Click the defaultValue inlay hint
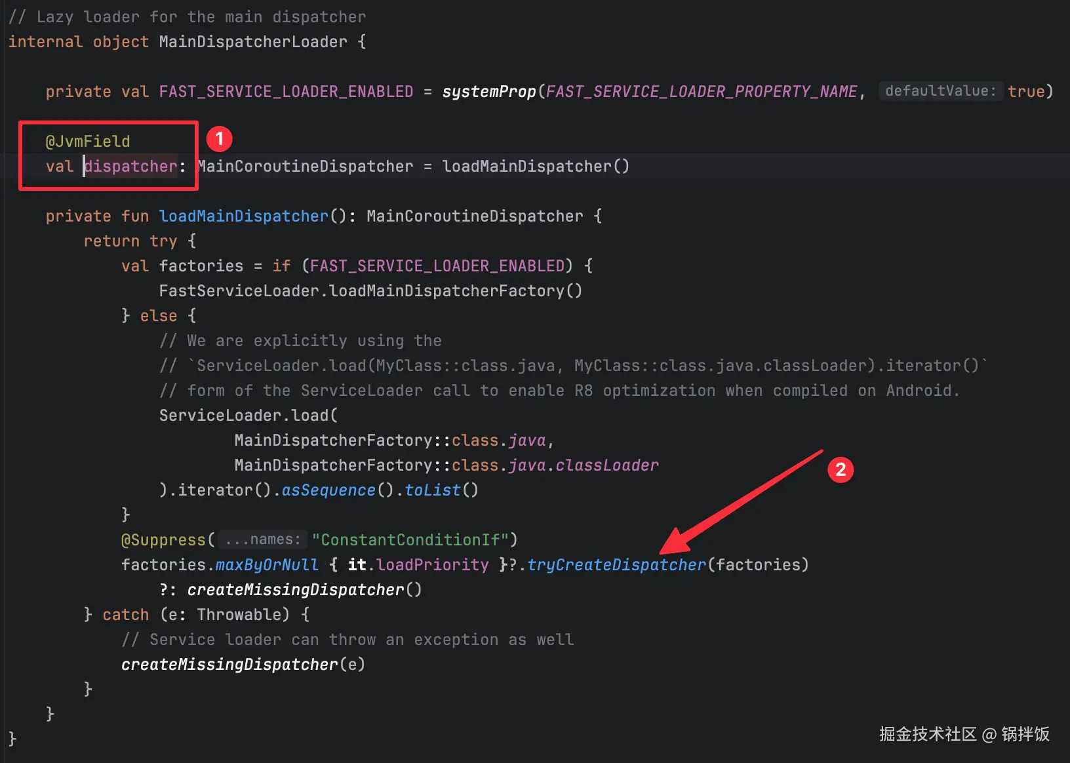 [x=940, y=91]
